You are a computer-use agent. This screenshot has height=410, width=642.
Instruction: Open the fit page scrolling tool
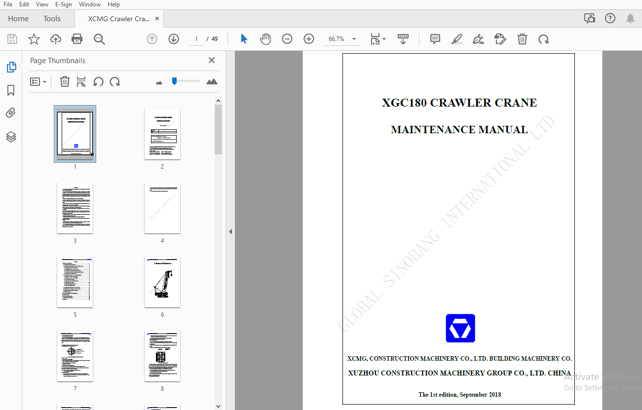point(375,39)
